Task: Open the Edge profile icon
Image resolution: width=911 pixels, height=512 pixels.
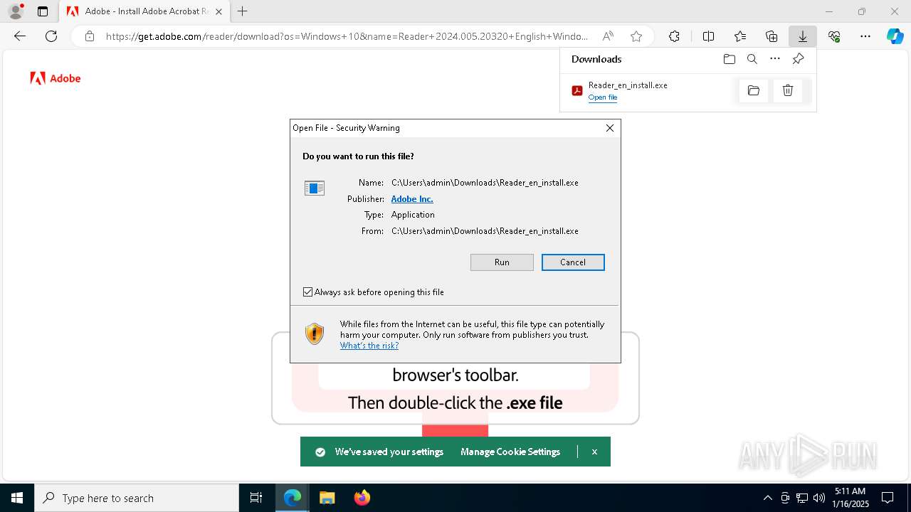Action: tap(16, 11)
